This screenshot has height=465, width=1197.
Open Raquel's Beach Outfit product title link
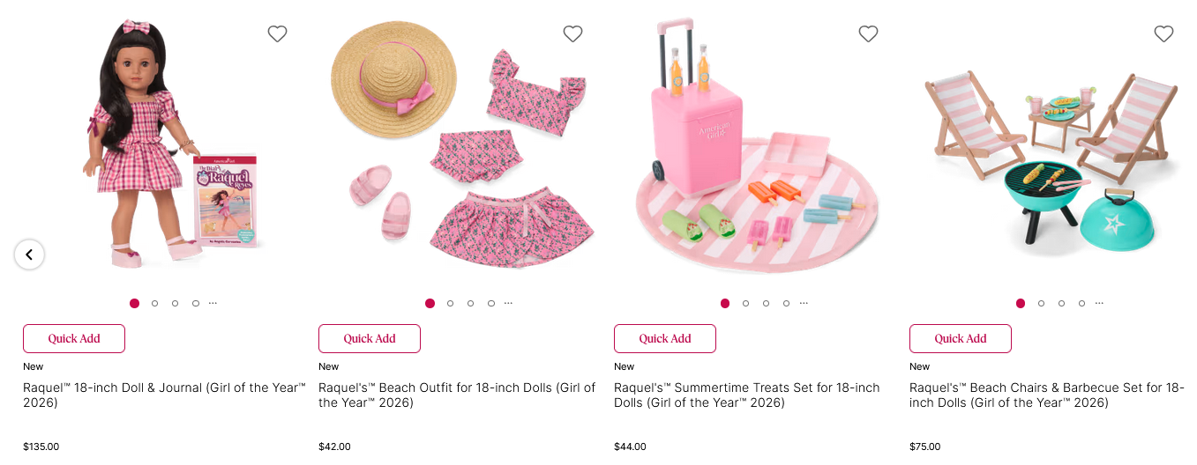pos(457,395)
